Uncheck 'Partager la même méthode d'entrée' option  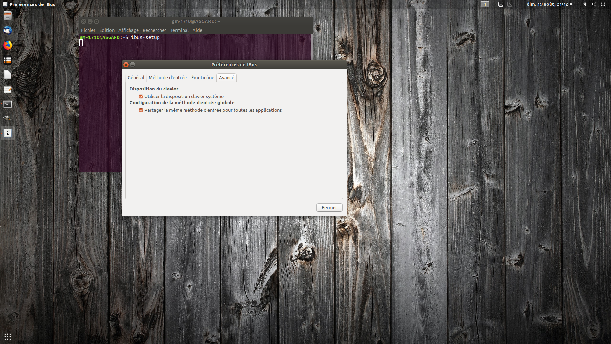pyautogui.click(x=141, y=110)
